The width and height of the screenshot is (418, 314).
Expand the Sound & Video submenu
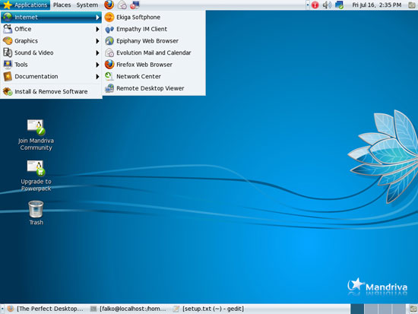[51, 52]
